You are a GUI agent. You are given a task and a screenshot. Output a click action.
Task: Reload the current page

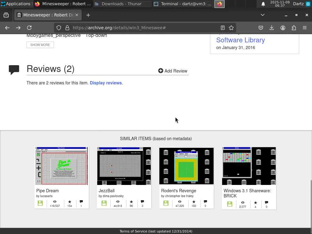(x=29, y=28)
